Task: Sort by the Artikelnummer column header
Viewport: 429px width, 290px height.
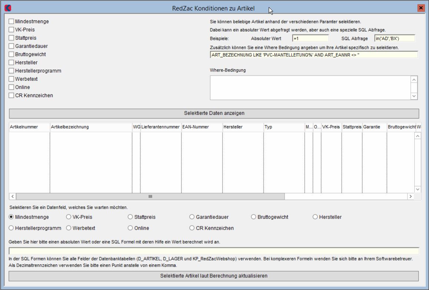Action: click(30, 127)
